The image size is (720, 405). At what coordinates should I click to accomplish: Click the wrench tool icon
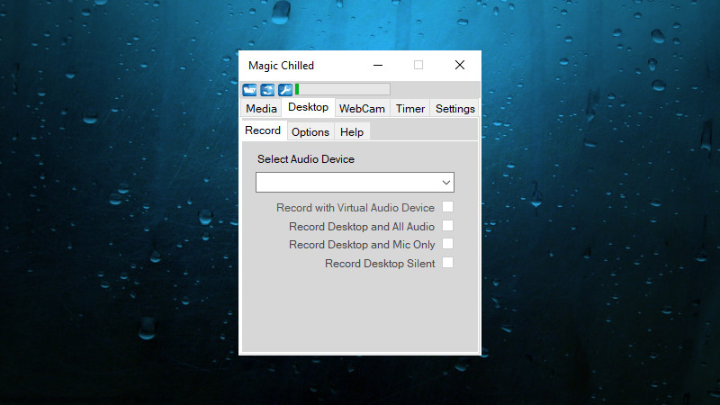click(x=285, y=89)
